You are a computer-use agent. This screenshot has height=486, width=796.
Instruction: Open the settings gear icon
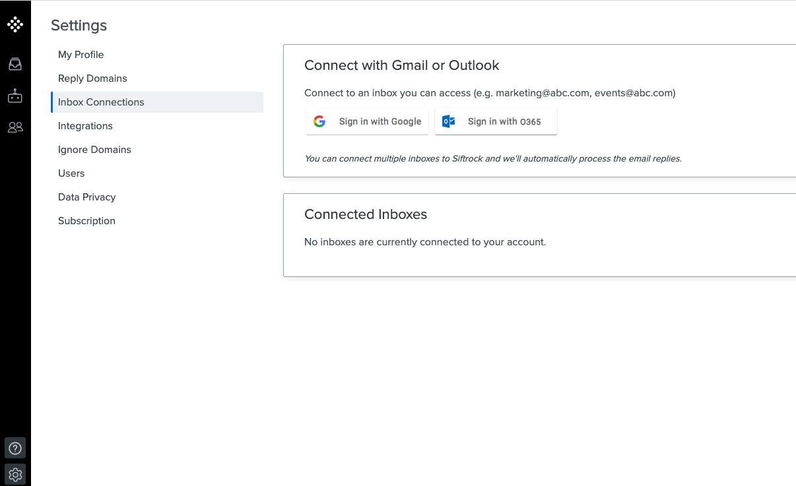[15, 474]
